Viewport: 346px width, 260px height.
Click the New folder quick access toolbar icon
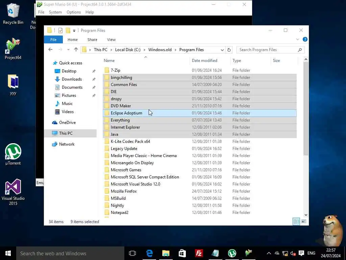point(68,30)
